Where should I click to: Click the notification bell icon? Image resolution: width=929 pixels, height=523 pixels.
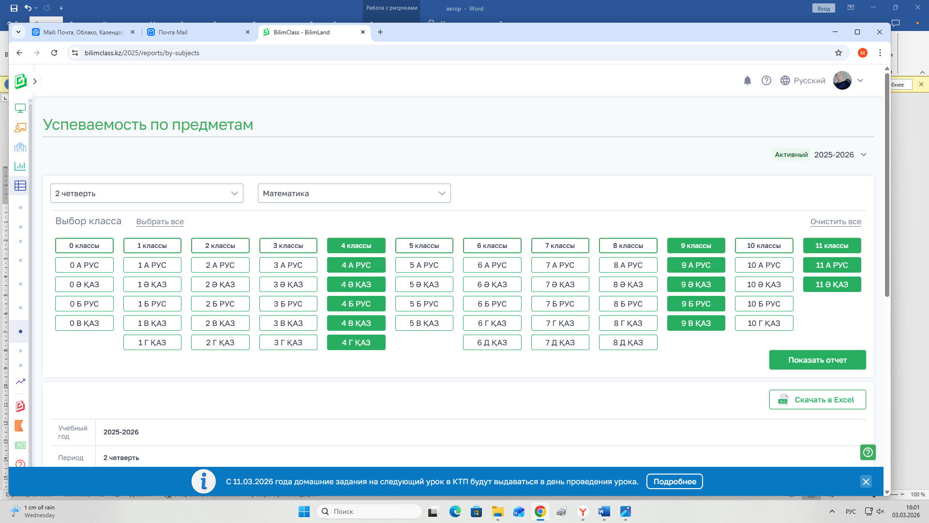click(747, 81)
